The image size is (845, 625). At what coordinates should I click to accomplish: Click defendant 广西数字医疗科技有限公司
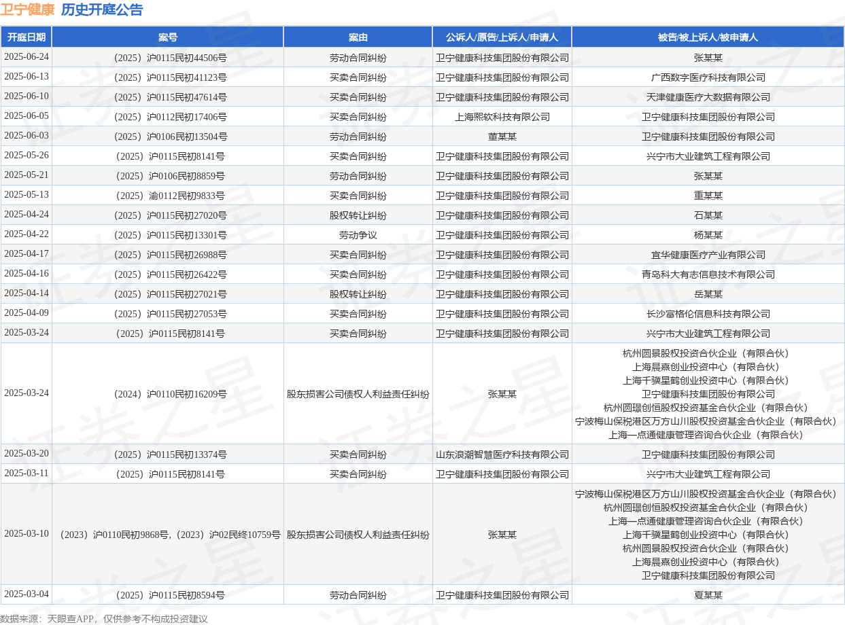pos(708,77)
